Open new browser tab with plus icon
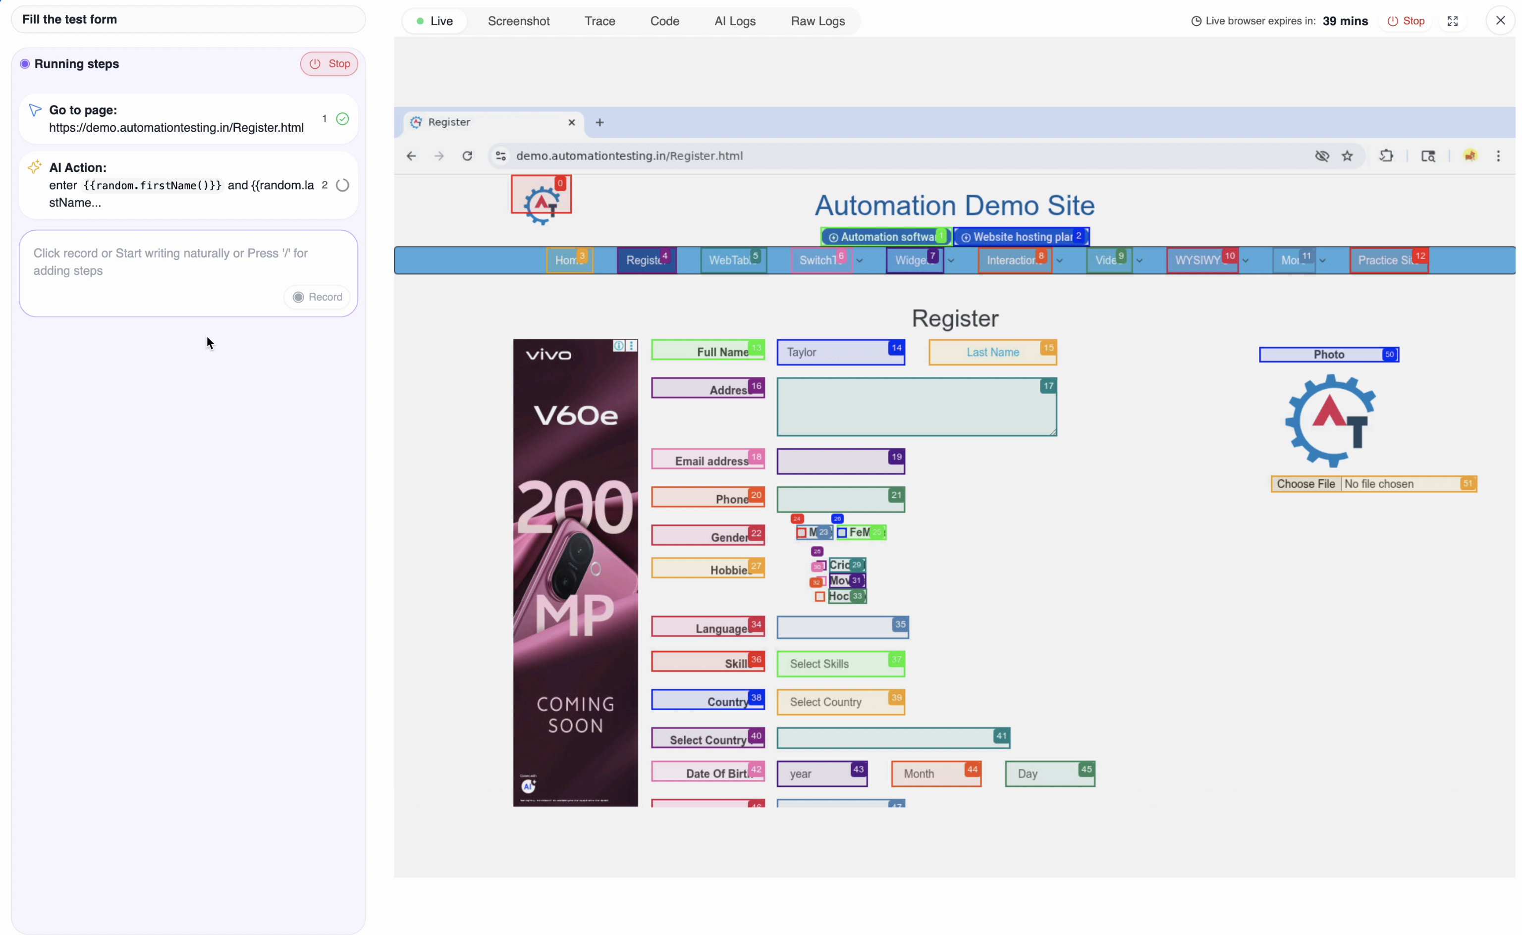 coord(599,122)
